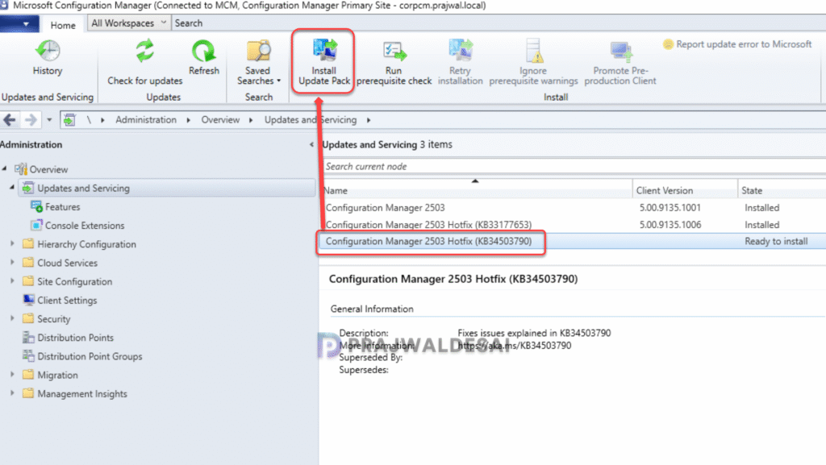Select Management Insights folder

pyautogui.click(x=82, y=394)
